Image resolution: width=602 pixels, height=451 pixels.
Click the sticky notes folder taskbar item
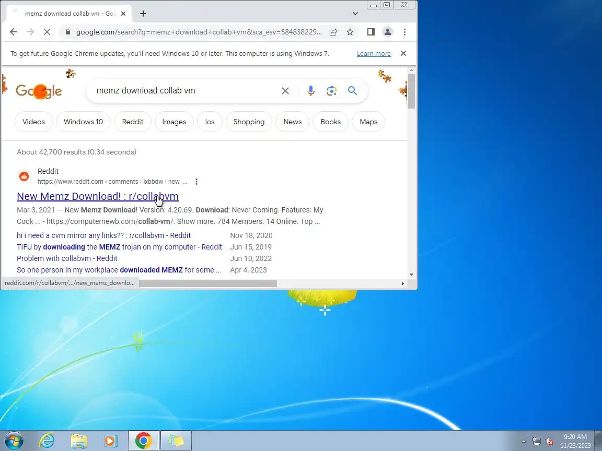(176, 441)
